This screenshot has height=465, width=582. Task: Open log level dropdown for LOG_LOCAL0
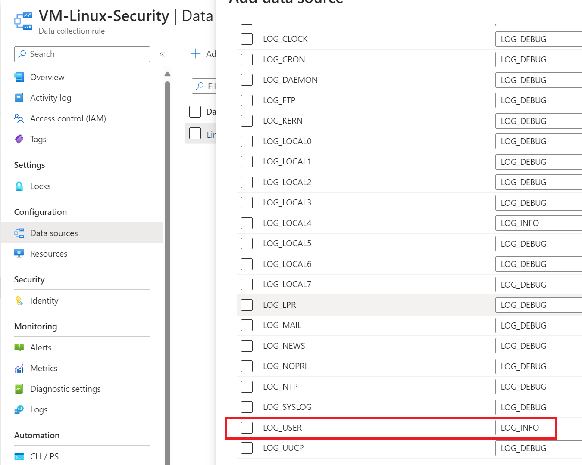[538, 141]
